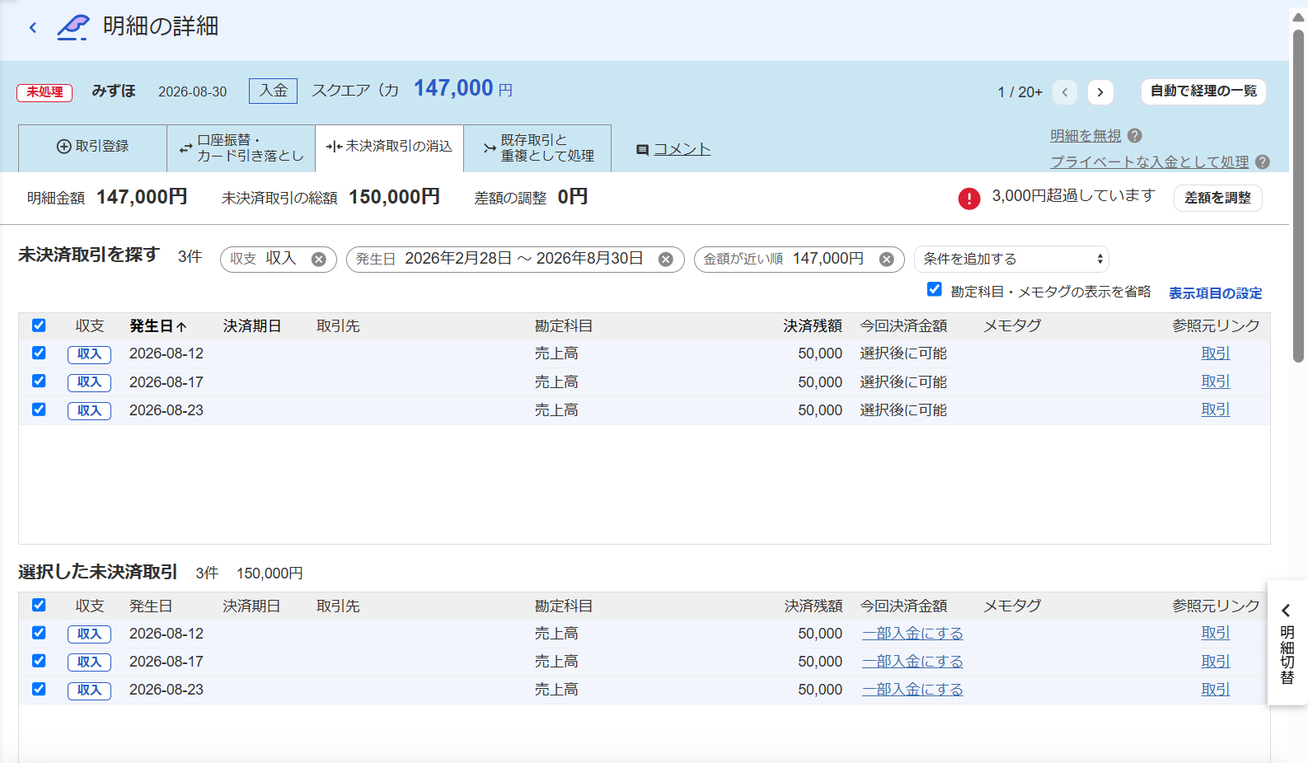Open 取引 link for 2026-08-23 search row
Image resolution: width=1308 pixels, height=763 pixels.
[x=1215, y=410]
